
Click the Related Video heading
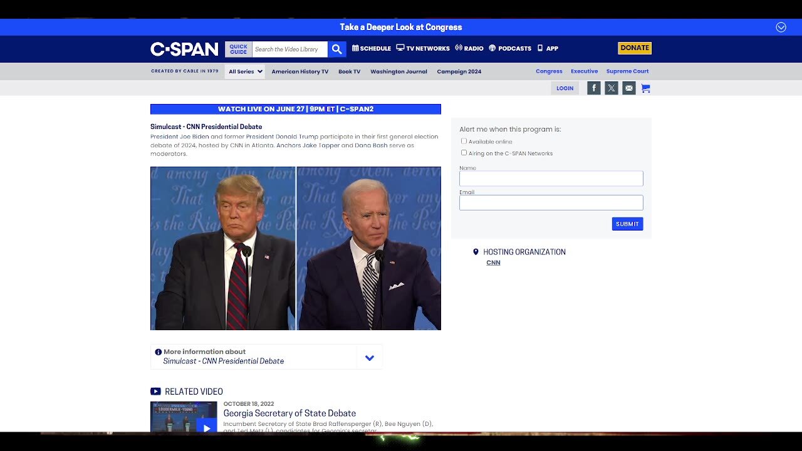[x=194, y=391]
